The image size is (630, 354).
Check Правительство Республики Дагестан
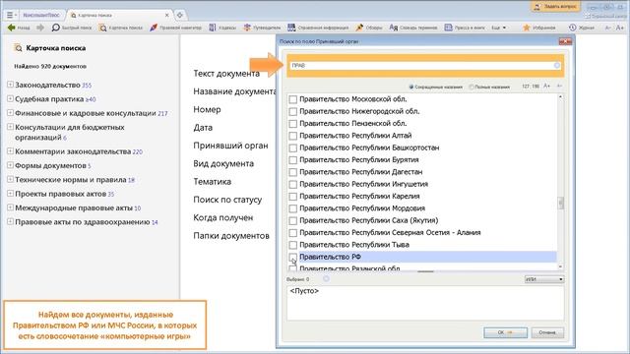click(x=293, y=172)
